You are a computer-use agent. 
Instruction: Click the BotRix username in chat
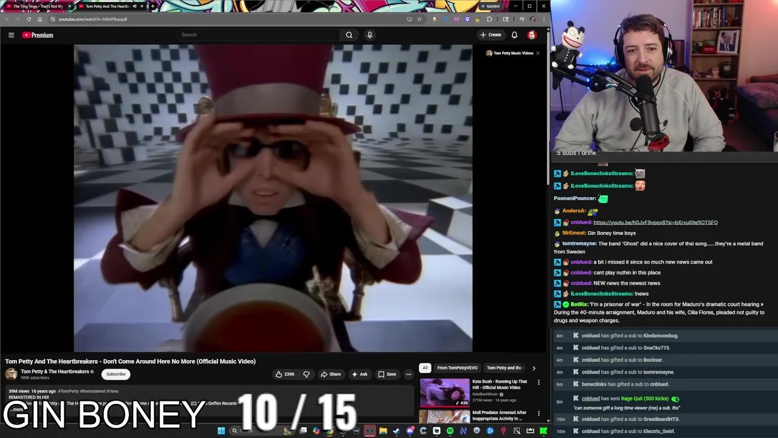[x=579, y=304]
